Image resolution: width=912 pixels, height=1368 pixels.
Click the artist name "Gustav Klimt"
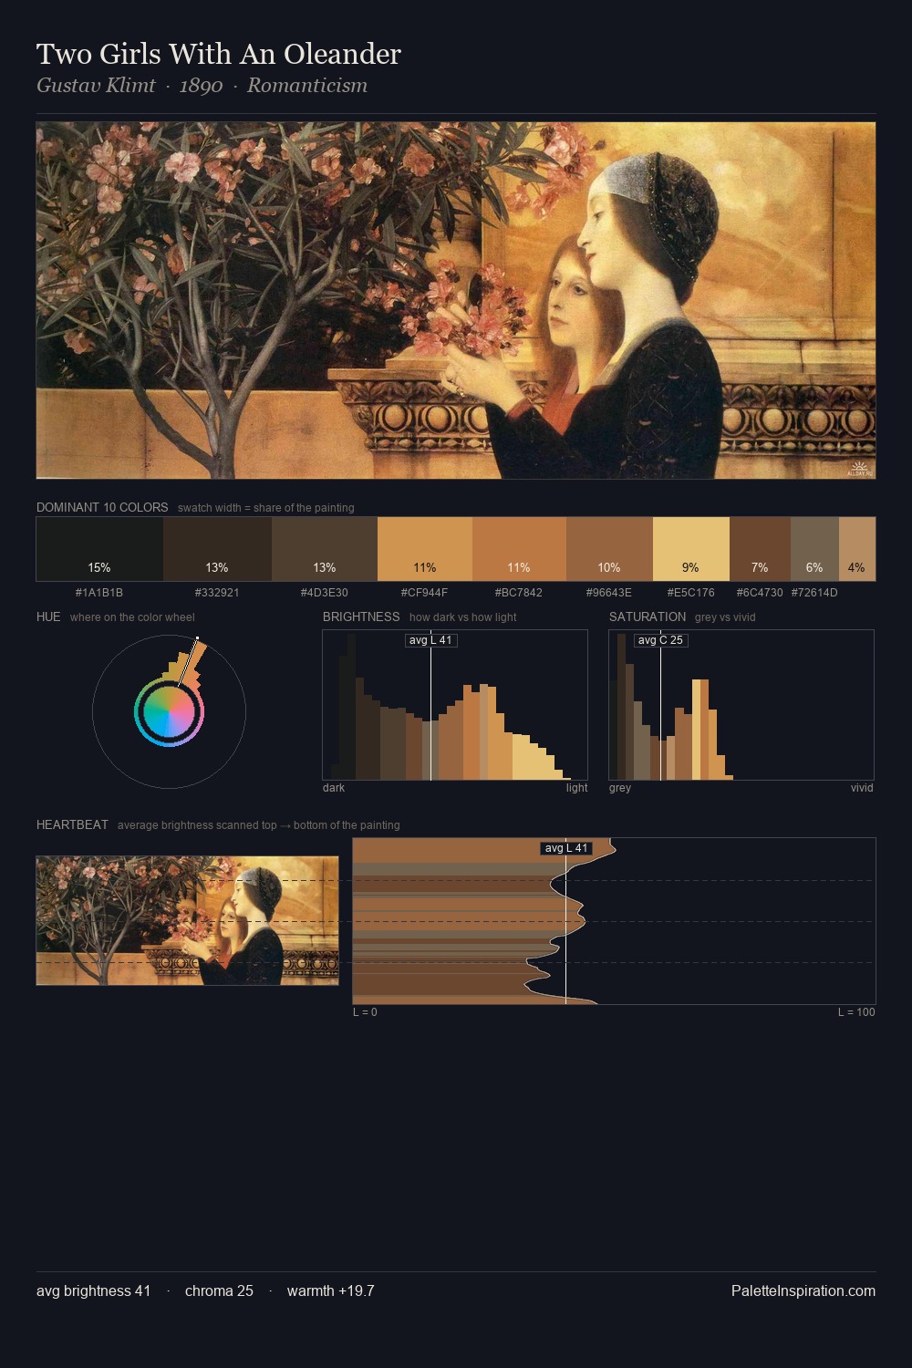(x=96, y=86)
